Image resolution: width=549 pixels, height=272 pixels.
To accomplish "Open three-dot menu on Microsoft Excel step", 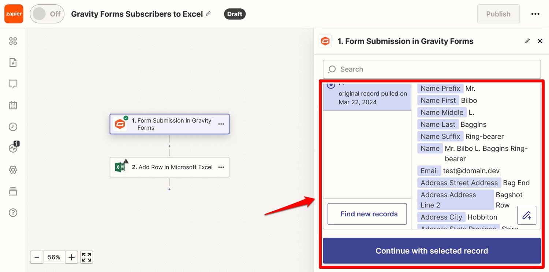I will pos(221,167).
